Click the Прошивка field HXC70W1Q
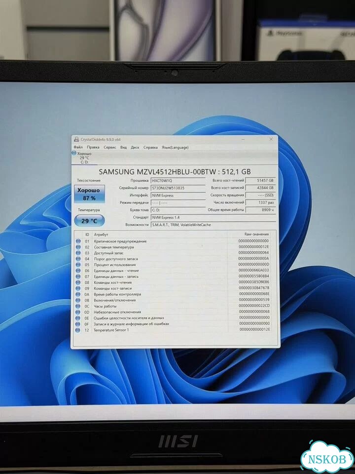The image size is (355, 474). 178,181
